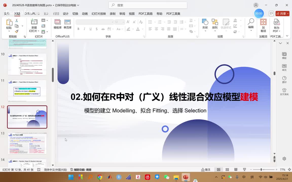Viewport: 292px width, 182px height.
Task: Open file name save-location dropdown in title bar
Action: pos(78,5)
